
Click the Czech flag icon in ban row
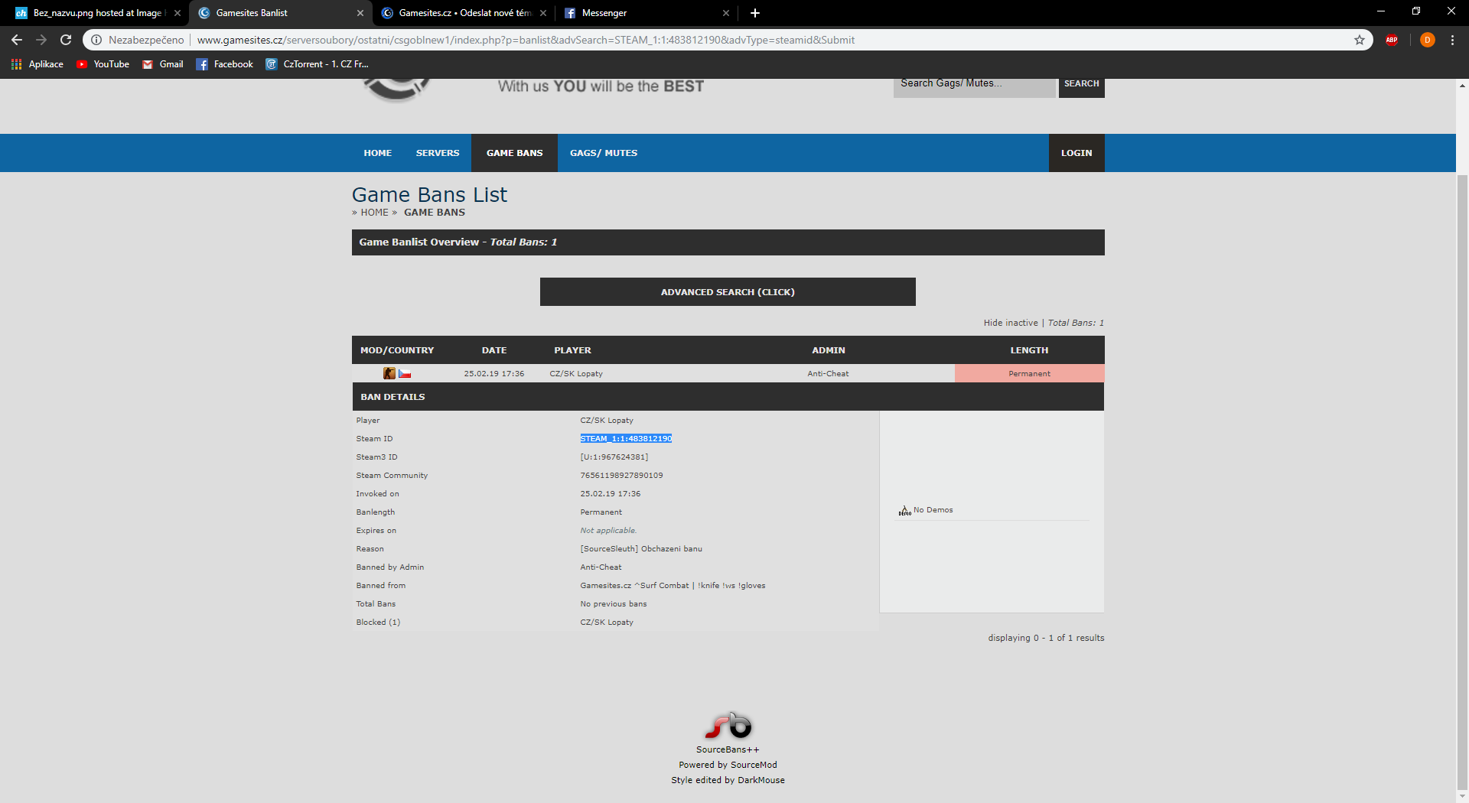pos(405,373)
